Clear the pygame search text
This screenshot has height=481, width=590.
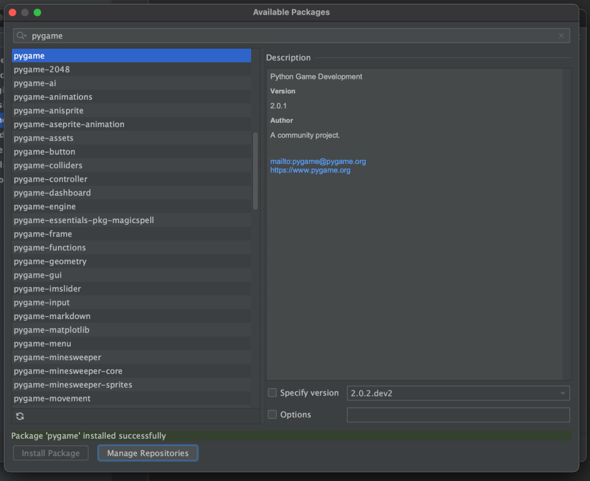point(561,35)
